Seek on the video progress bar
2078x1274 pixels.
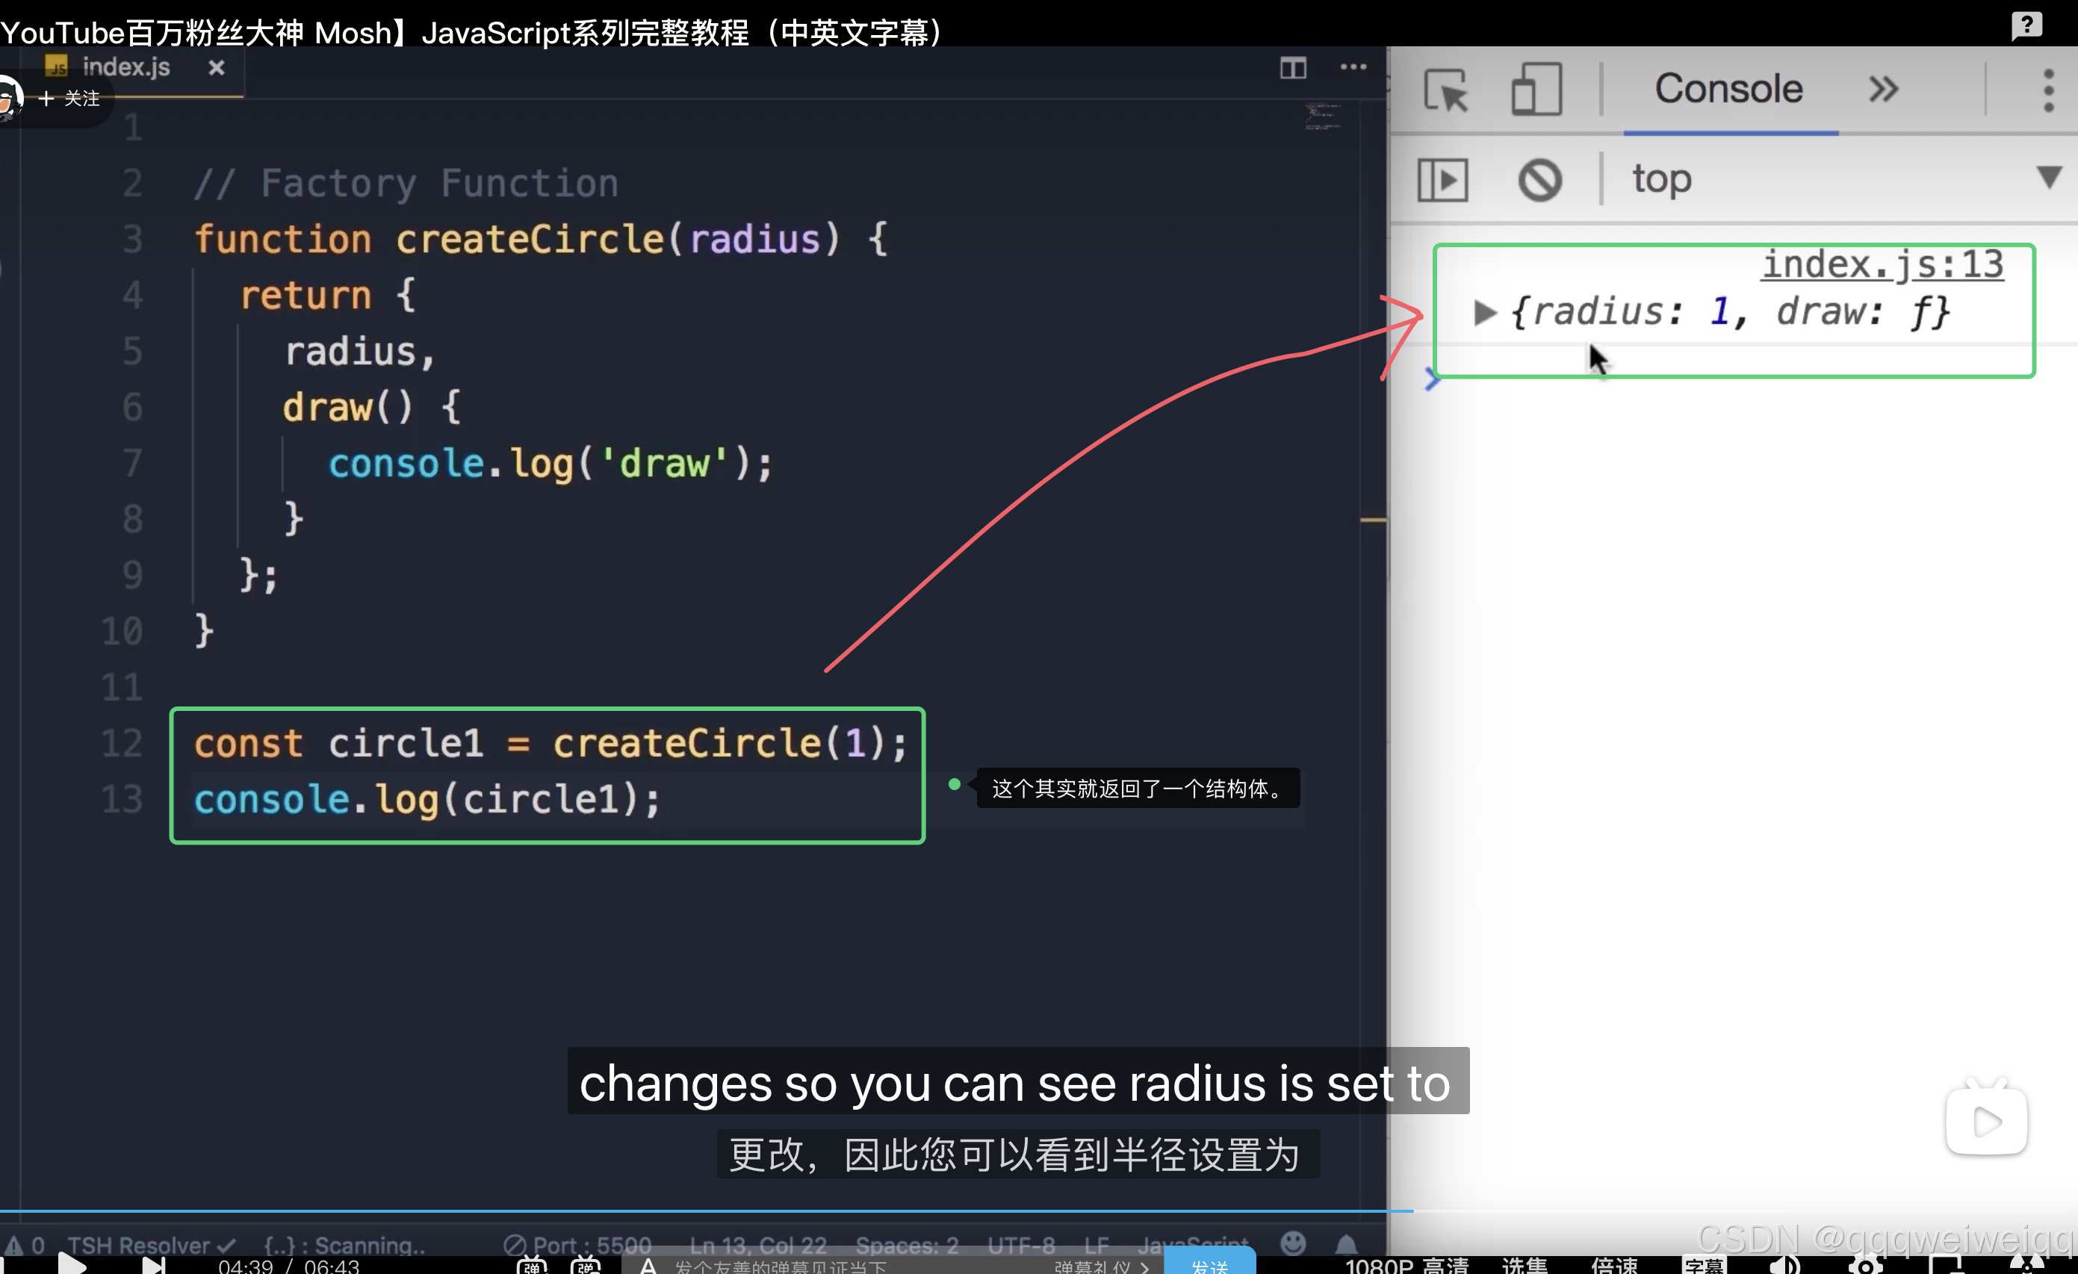pos(1039,1211)
